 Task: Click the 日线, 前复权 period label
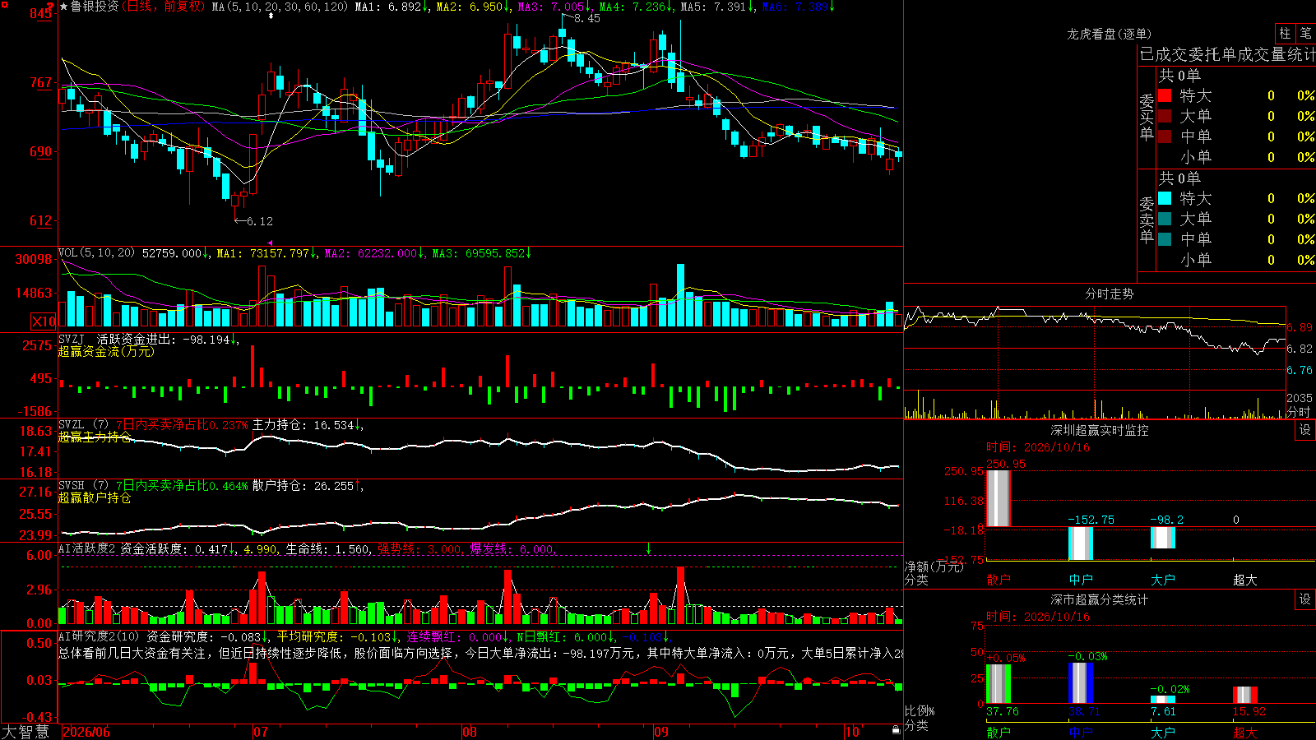click(164, 7)
